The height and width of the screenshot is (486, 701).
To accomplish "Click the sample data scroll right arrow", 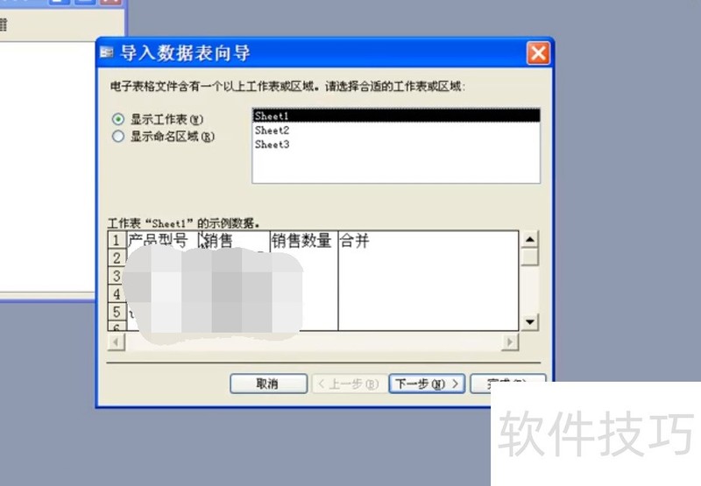I will click(x=510, y=342).
